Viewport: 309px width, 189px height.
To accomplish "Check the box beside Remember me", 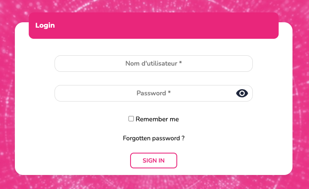I will click(x=131, y=119).
